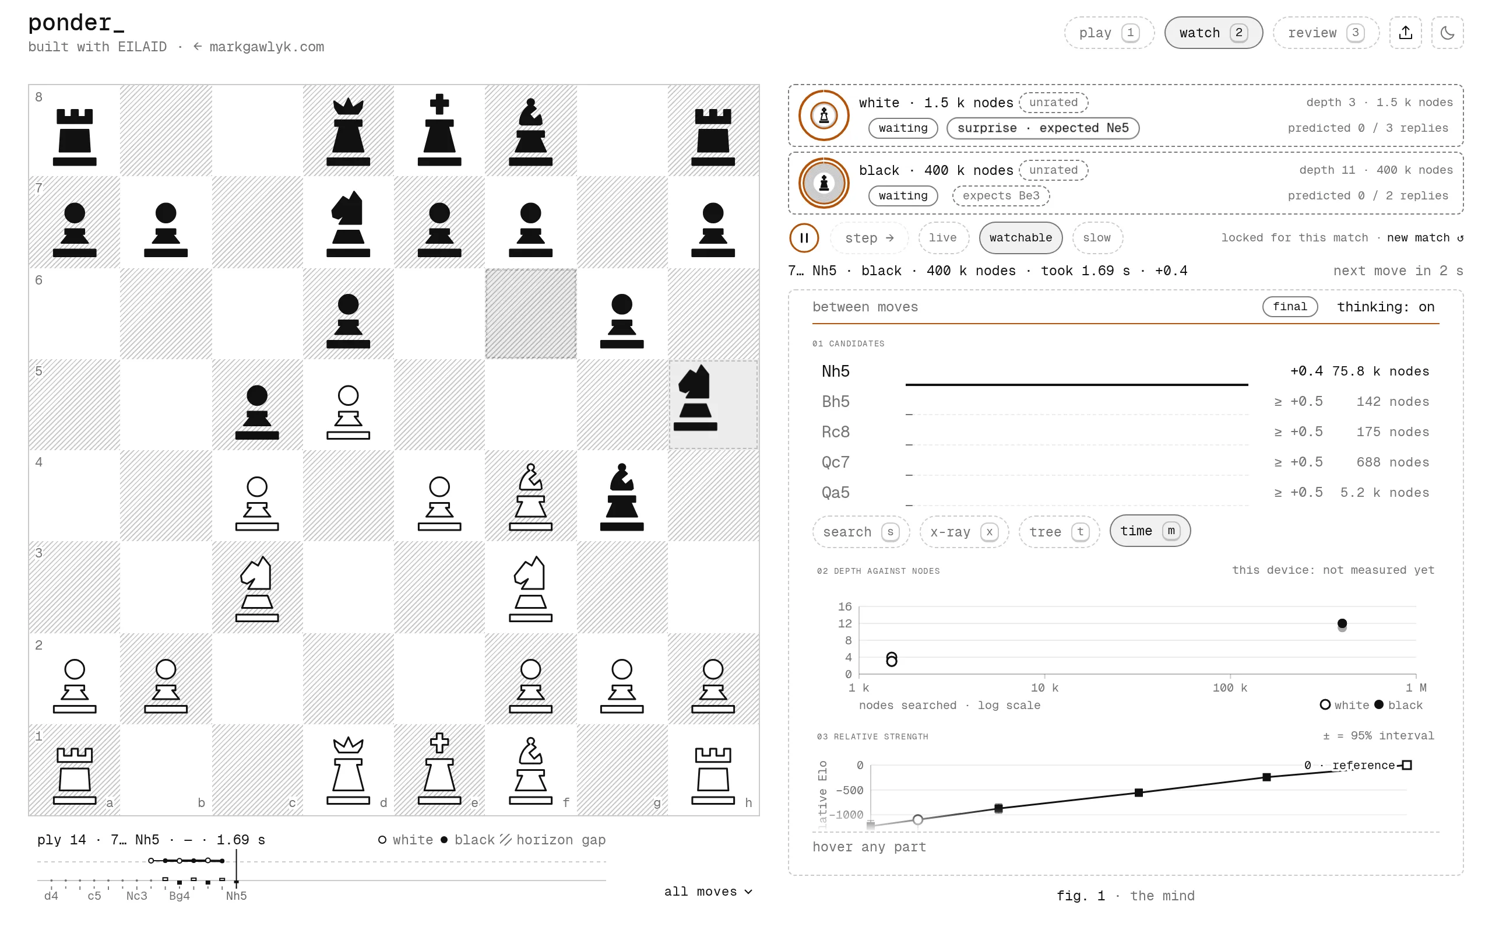Image resolution: width=1492 pixels, height=933 pixels.
Task: Switch to the play tab
Action: 1109,33
